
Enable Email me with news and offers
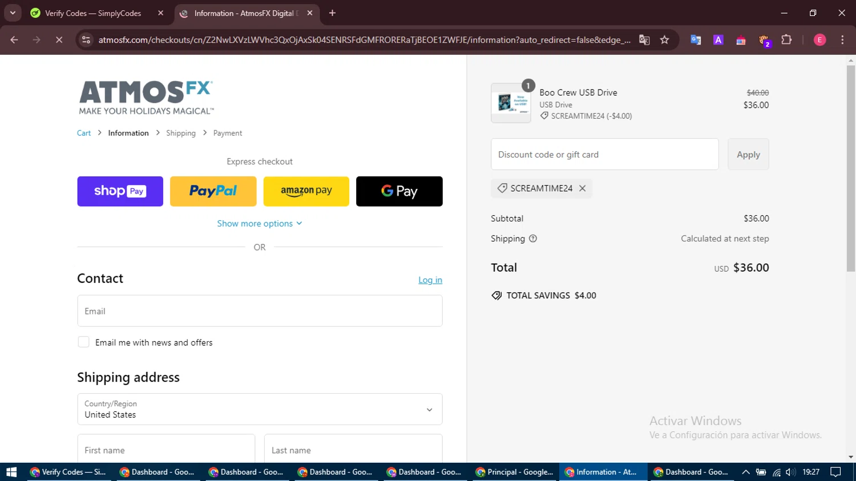[83, 342]
